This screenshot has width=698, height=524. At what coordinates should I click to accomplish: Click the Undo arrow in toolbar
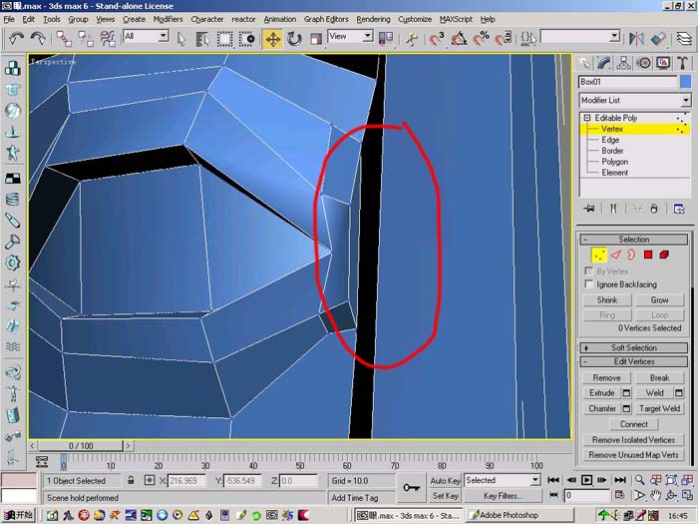click(17, 39)
